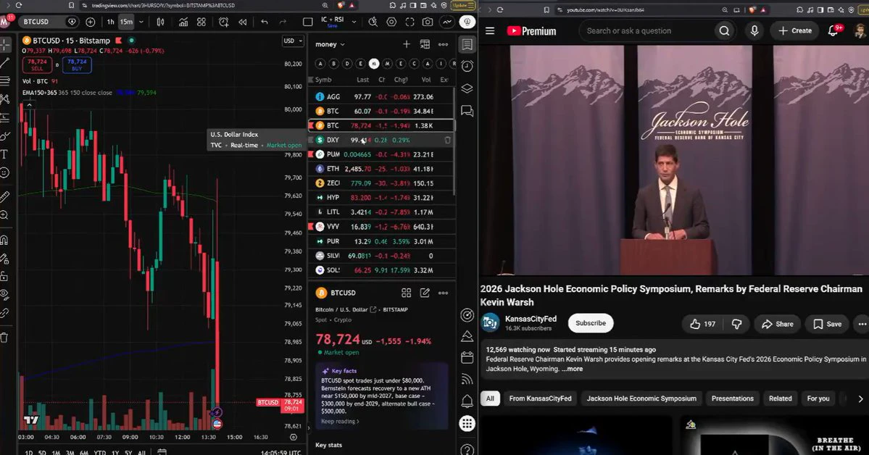Select the YTD range at chart bottom

click(x=100, y=452)
